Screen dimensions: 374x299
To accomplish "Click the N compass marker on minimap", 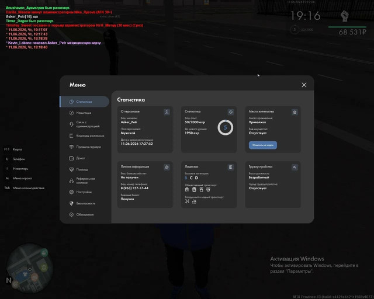I will 9,280.
